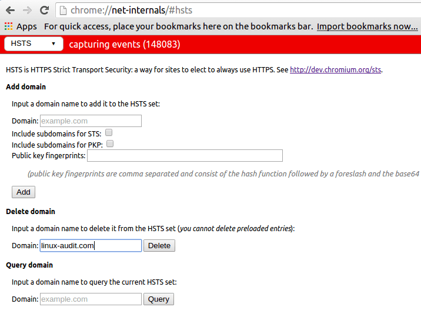The image size is (421, 317).
Task: Click the capturing events status text
Action: 125,44
